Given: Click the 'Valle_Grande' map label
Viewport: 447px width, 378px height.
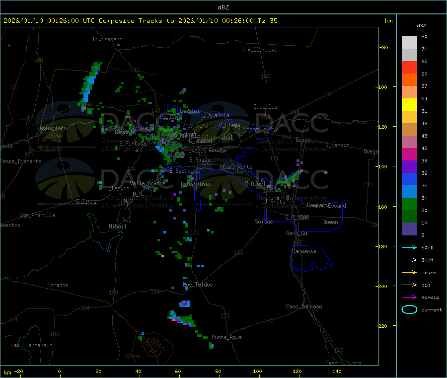Looking at the screenshot, I should (148, 183).
